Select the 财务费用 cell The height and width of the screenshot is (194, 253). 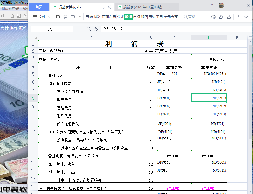pos(91,114)
